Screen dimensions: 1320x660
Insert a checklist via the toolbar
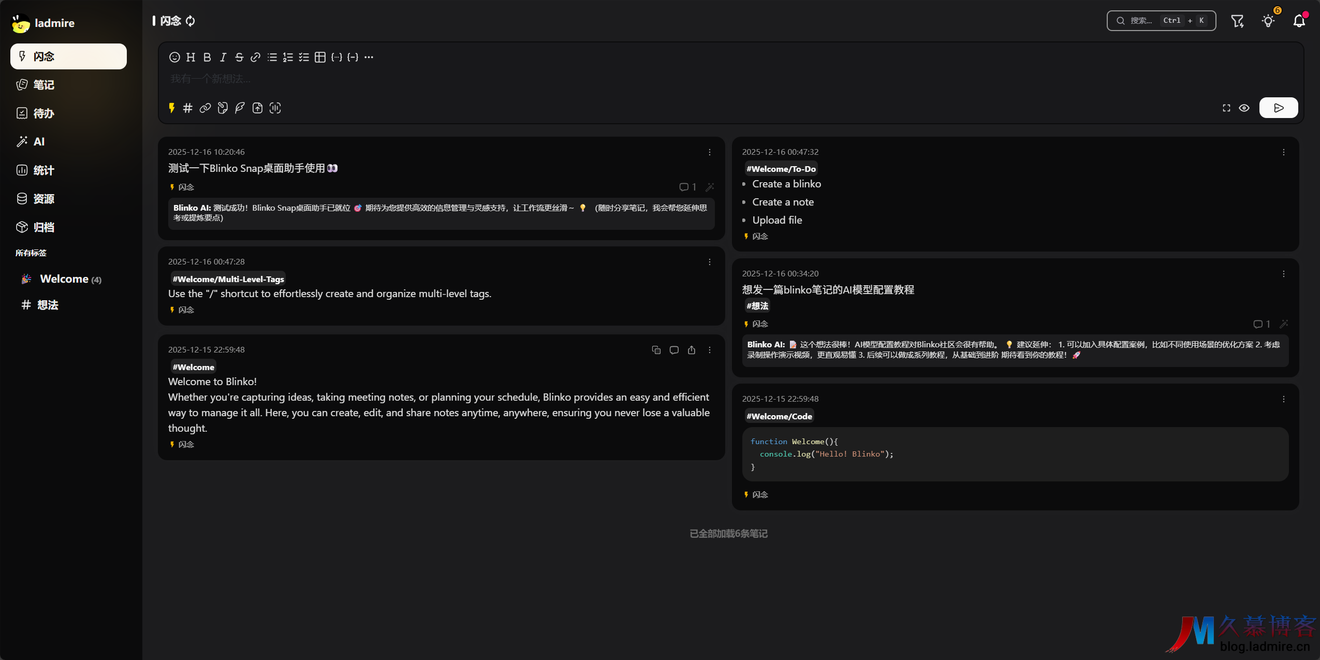[x=304, y=57]
